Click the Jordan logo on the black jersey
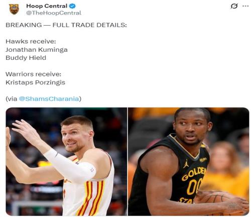This screenshot has height=221, width=251. [x=186, y=164]
